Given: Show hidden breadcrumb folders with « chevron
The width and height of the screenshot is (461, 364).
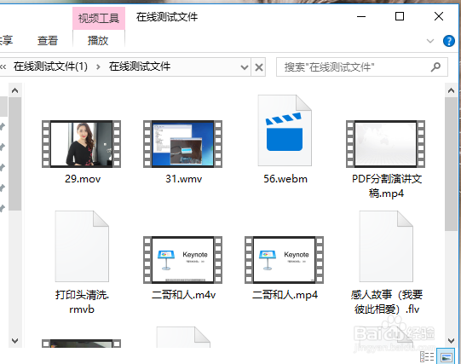Looking at the screenshot, I should pos(3,67).
